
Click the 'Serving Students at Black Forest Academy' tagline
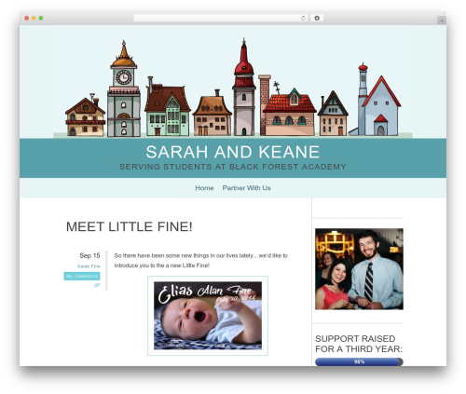coord(233,167)
